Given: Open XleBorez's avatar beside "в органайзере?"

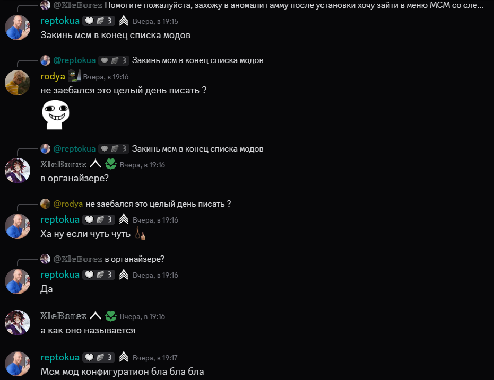Looking at the screenshot, I should pyautogui.click(x=18, y=171).
